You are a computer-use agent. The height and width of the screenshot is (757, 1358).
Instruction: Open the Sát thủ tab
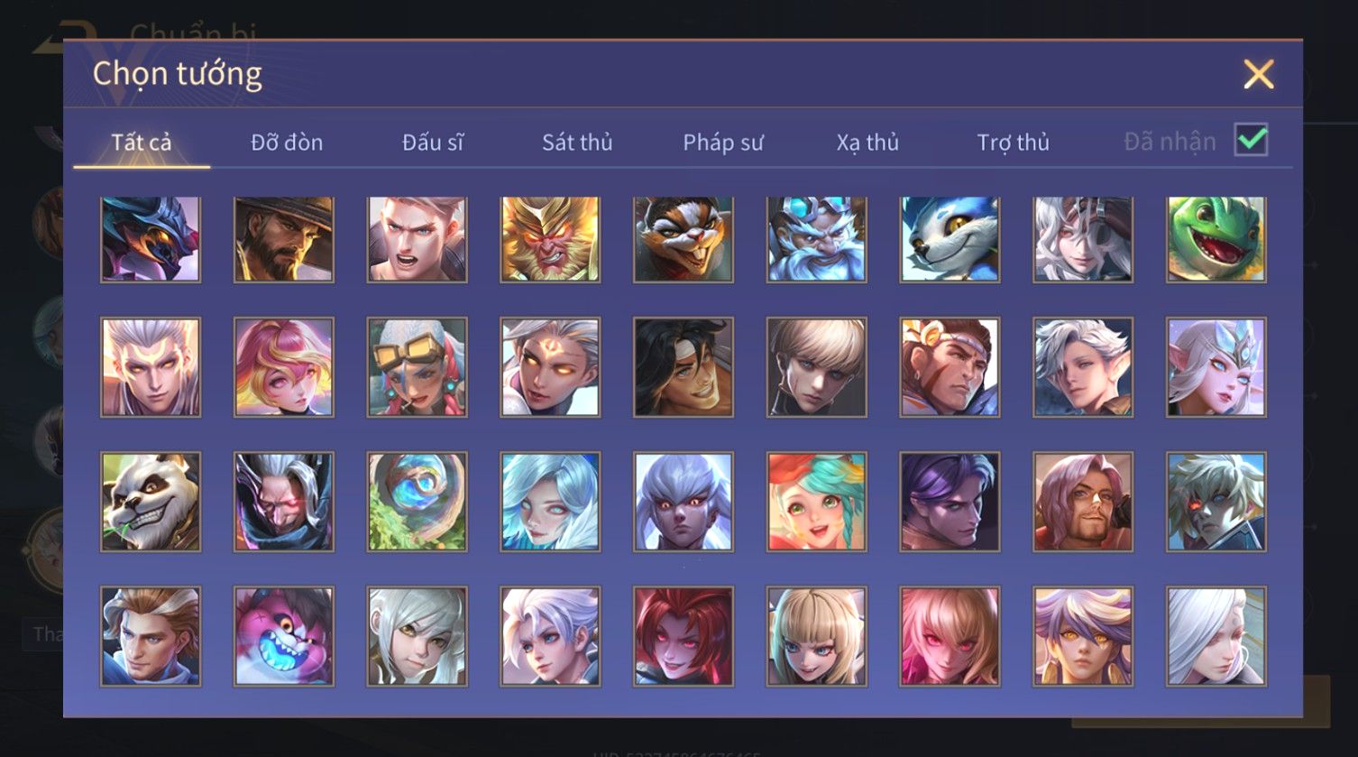(577, 142)
